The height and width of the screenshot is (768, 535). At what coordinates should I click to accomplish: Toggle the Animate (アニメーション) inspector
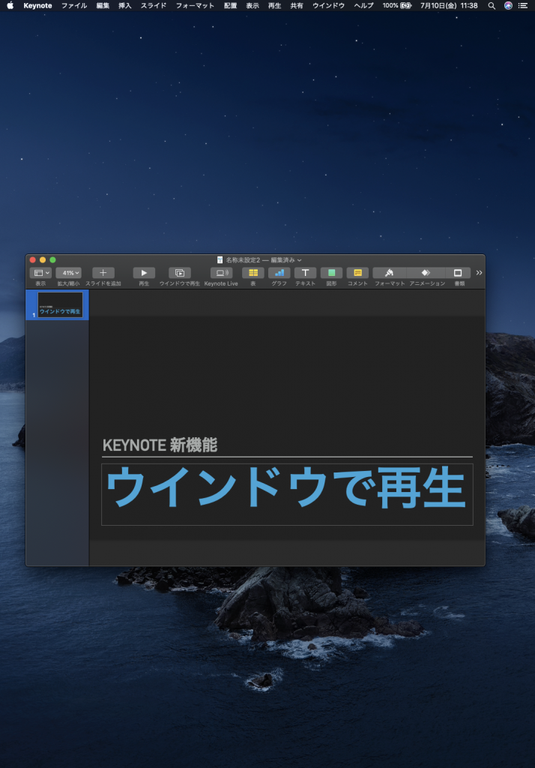coord(426,273)
